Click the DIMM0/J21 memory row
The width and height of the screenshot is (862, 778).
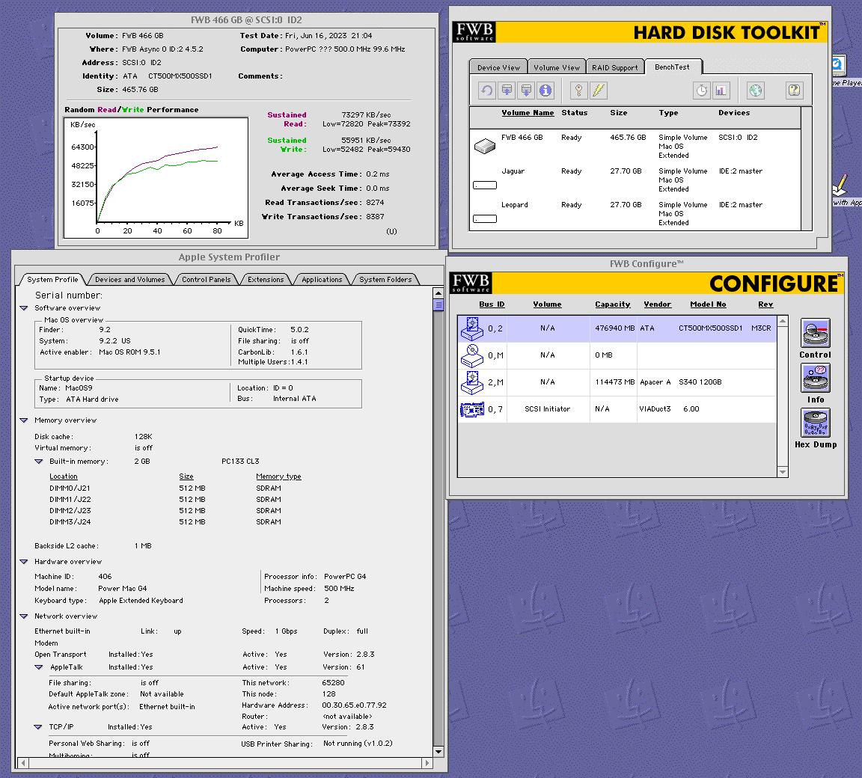click(x=165, y=488)
